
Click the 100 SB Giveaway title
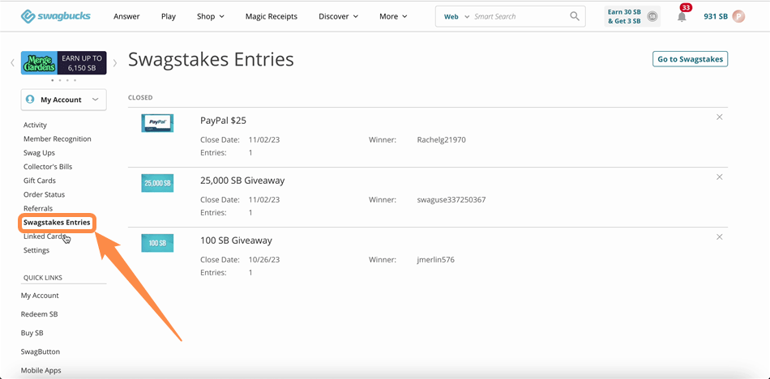pyautogui.click(x=236, y=241)
